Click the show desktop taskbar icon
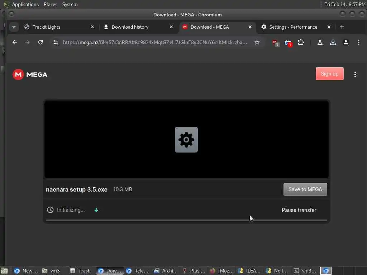 click(4, 271)
